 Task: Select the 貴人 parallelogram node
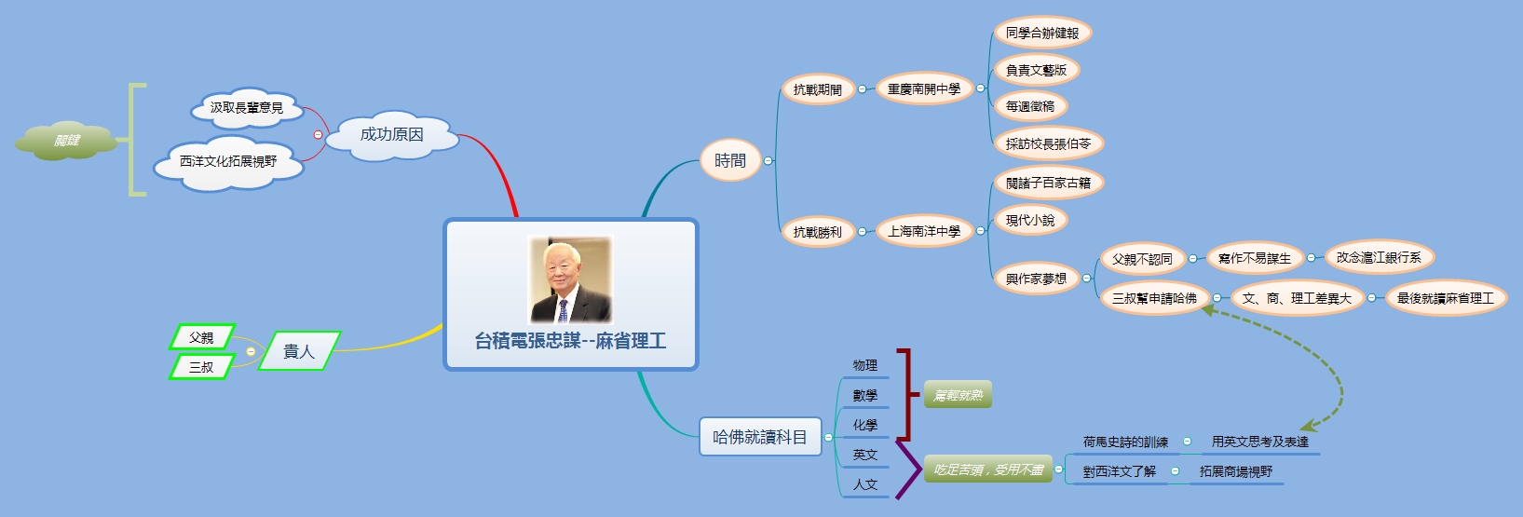pos(299,351)
